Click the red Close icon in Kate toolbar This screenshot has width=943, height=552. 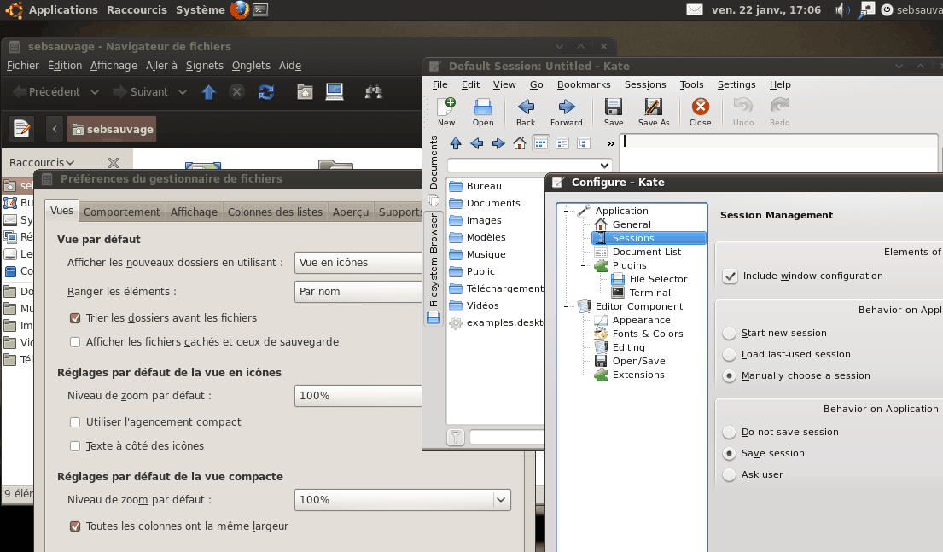[700, 107]
